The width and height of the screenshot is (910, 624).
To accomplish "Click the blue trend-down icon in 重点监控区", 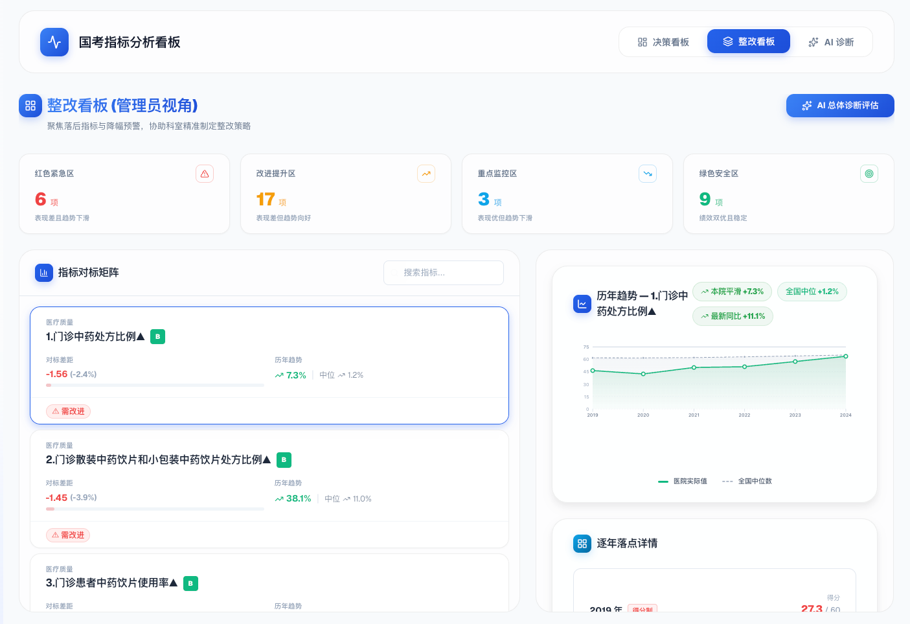I will (x=648, y=174).
